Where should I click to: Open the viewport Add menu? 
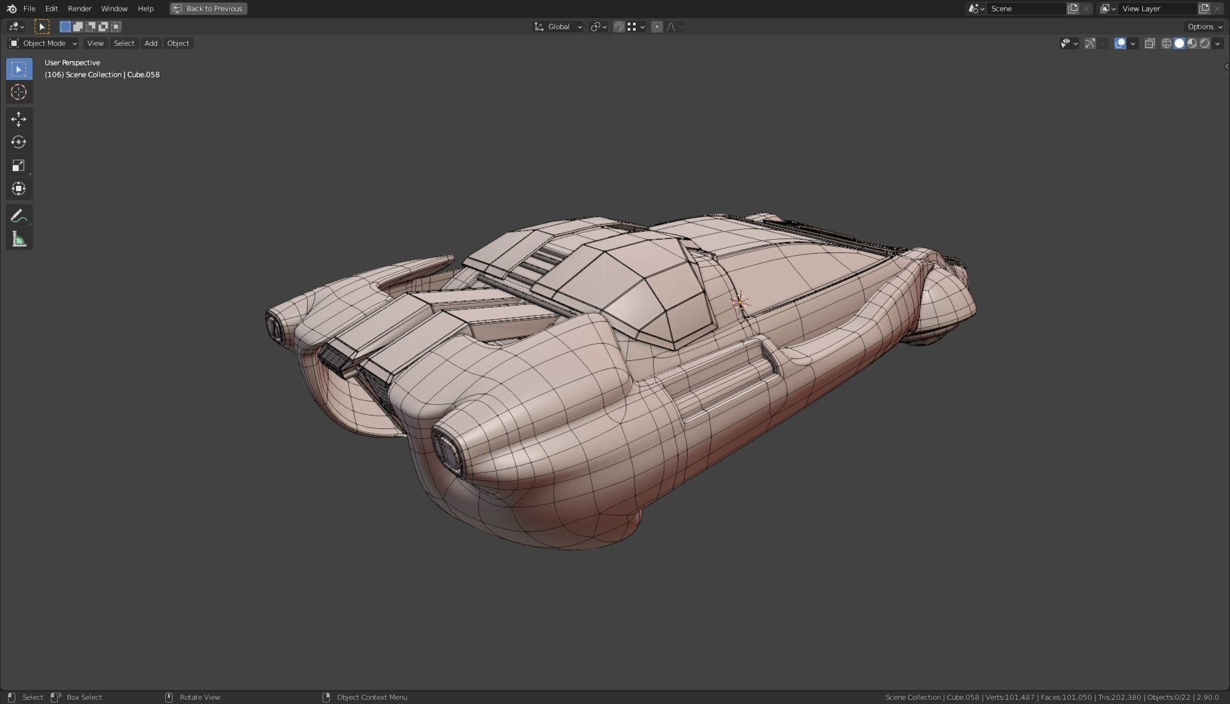pos(151,43)
